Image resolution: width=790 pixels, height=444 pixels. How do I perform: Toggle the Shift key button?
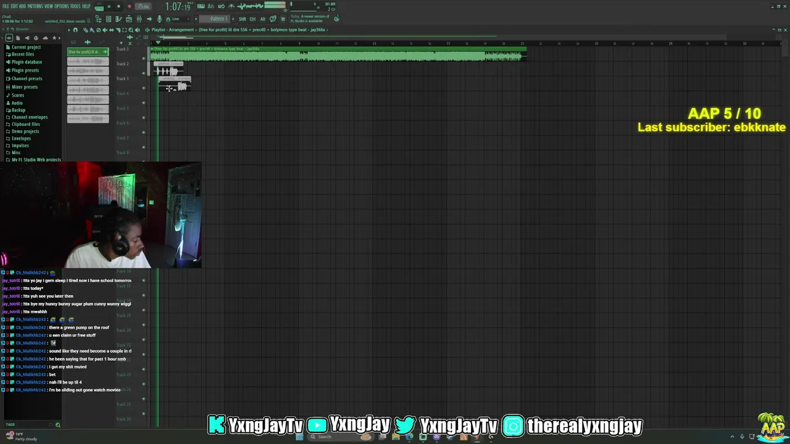(x=243, y=19)
